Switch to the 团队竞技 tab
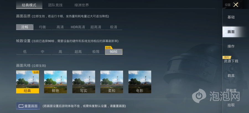This screenshot has width=249, height=113. (x=55, y=5)
